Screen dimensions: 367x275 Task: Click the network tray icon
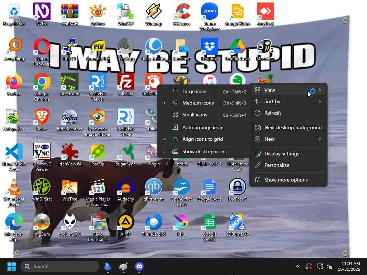click(x=320, y=266)
